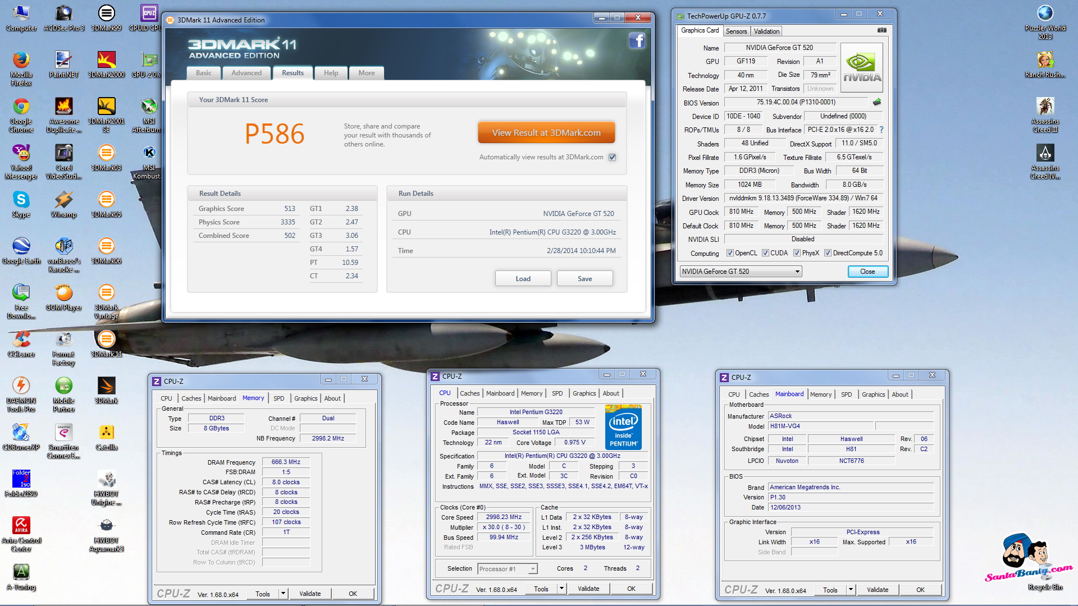Open the Avira Control Center desktop icon
The width and height of the screenshot is (1078, 606).
21,534
